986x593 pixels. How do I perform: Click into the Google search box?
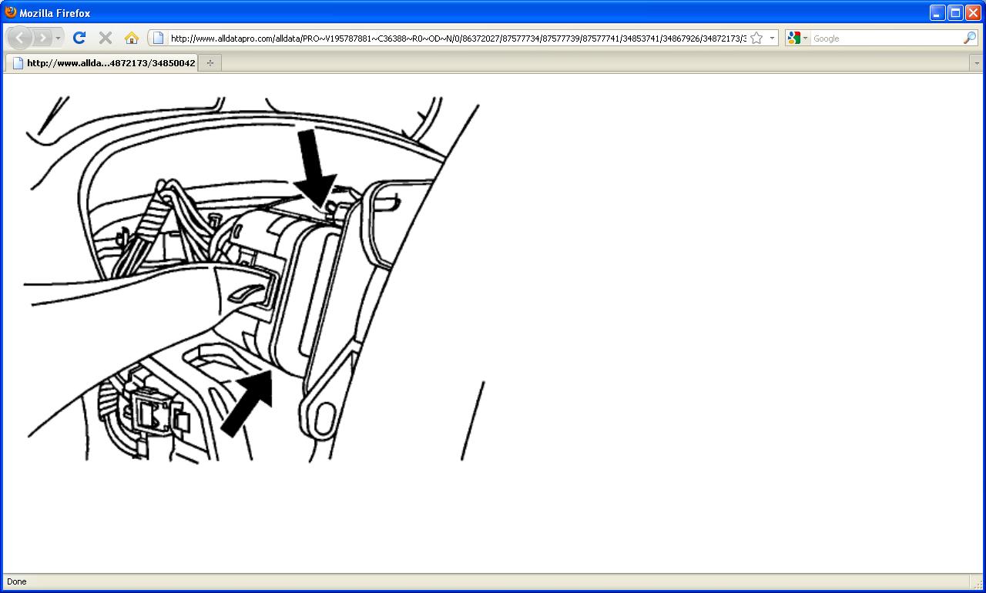pyautogui.click(x=886, y=38)
